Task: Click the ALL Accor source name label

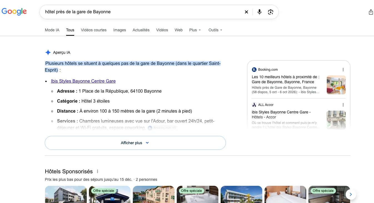Action: [x=266, y=105]
